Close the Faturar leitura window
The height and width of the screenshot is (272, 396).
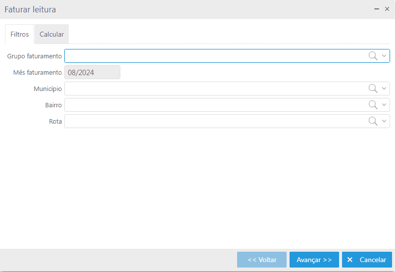pos(387,9)
